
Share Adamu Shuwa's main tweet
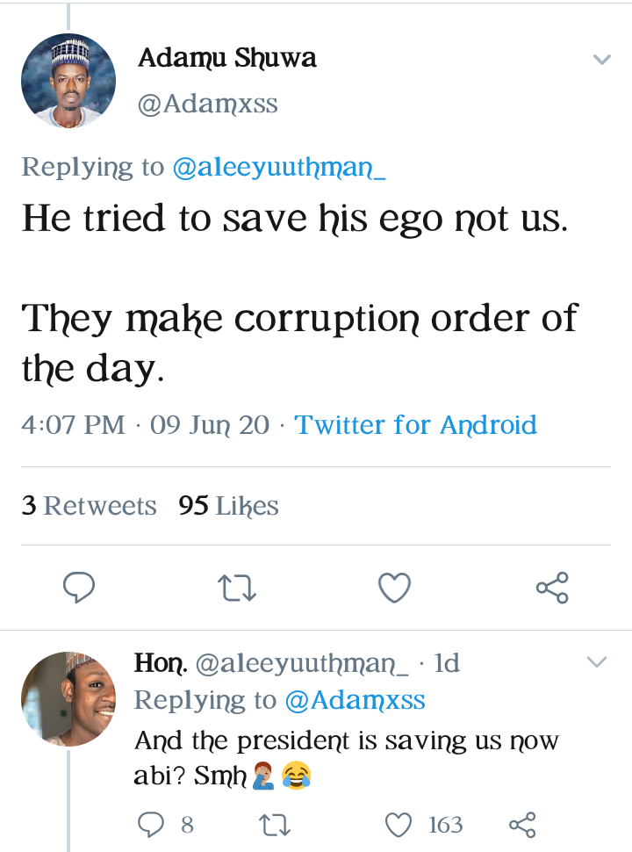coord(552,588)
